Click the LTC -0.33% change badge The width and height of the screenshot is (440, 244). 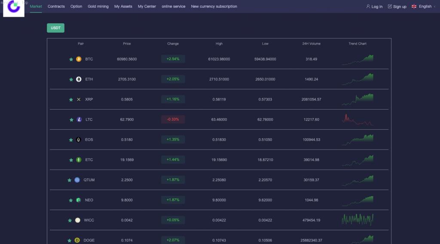173,119
